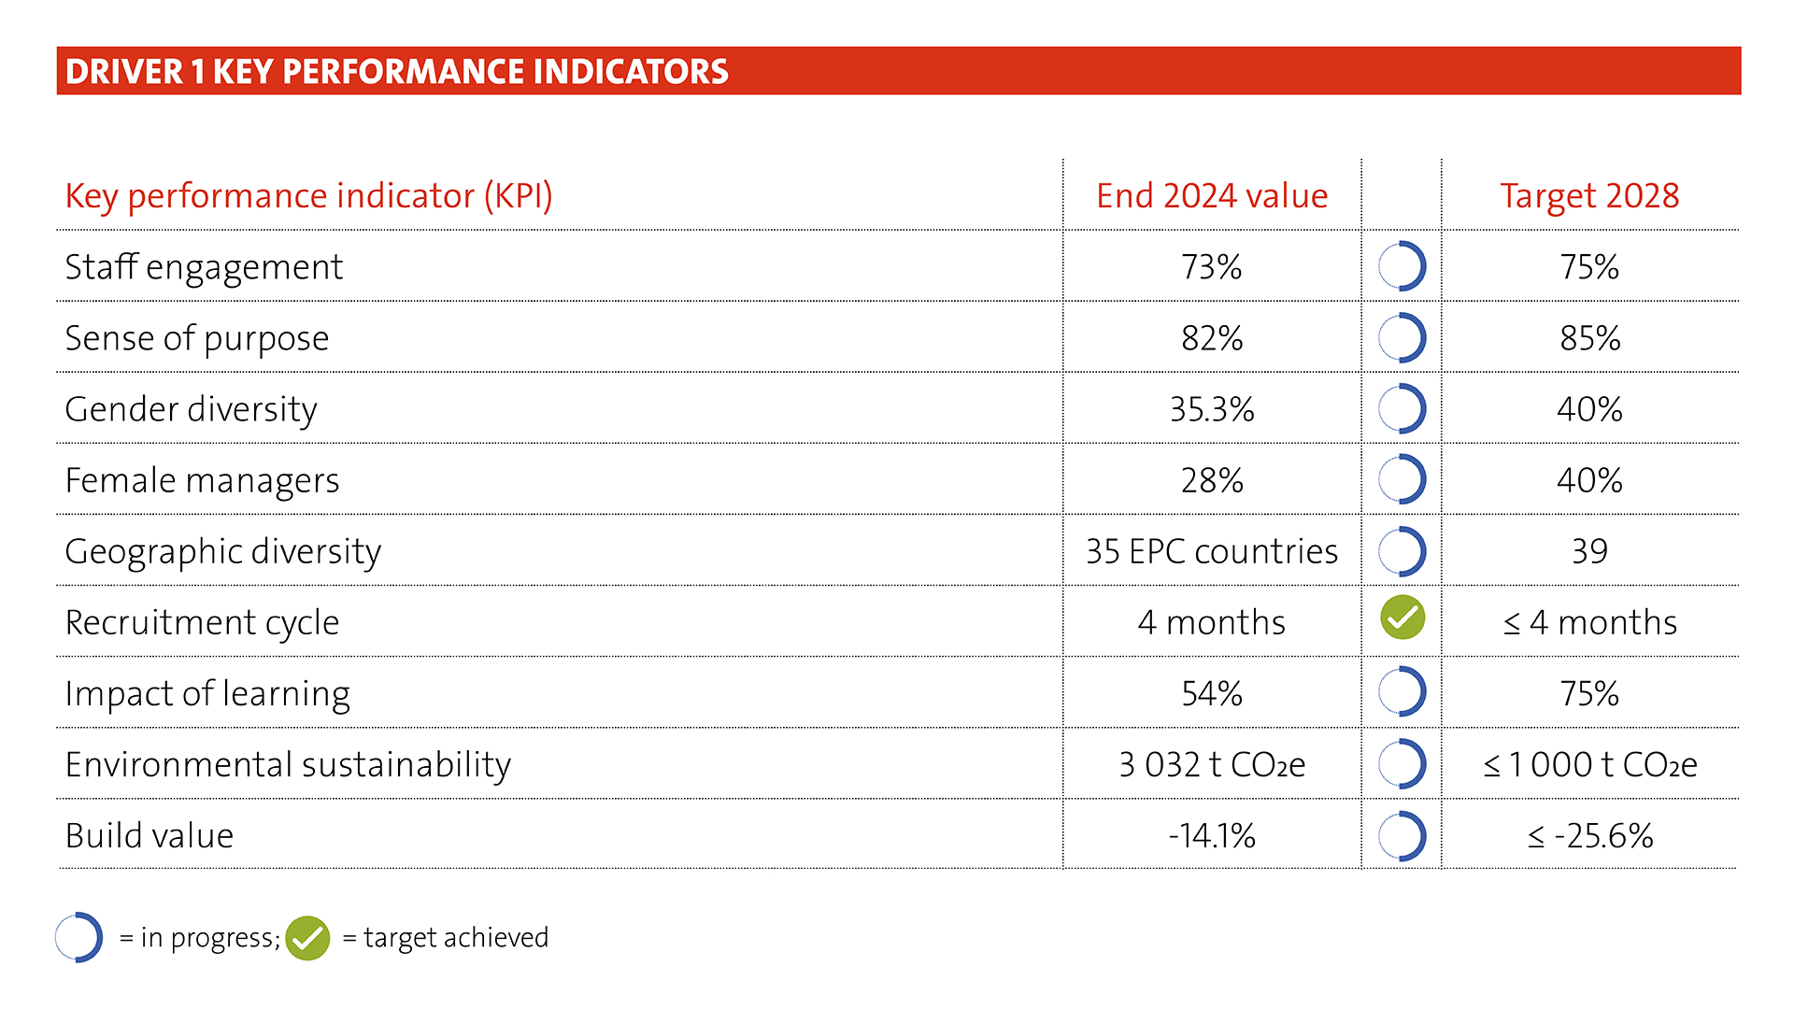
Task: Click the End 2024 value column header
Action: [x=1212, y=196]
